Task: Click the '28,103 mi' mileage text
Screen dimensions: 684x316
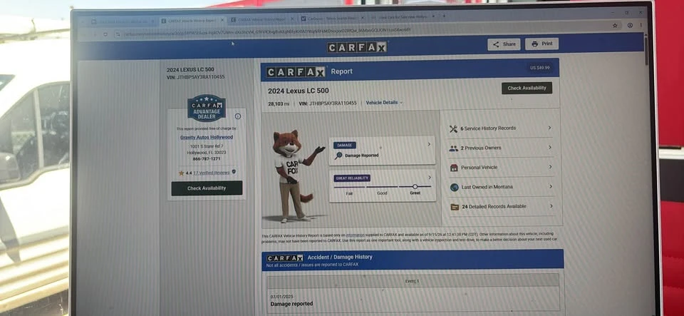Action: (279, 104)
